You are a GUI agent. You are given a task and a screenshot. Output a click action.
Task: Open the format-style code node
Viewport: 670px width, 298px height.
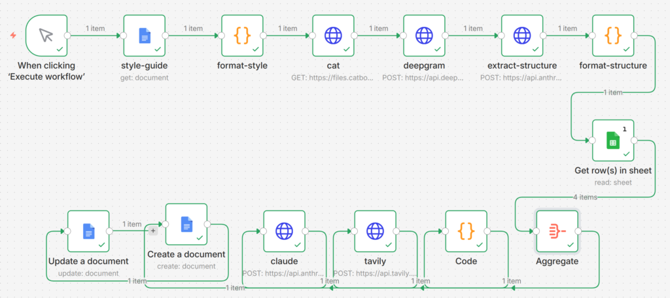242,36
